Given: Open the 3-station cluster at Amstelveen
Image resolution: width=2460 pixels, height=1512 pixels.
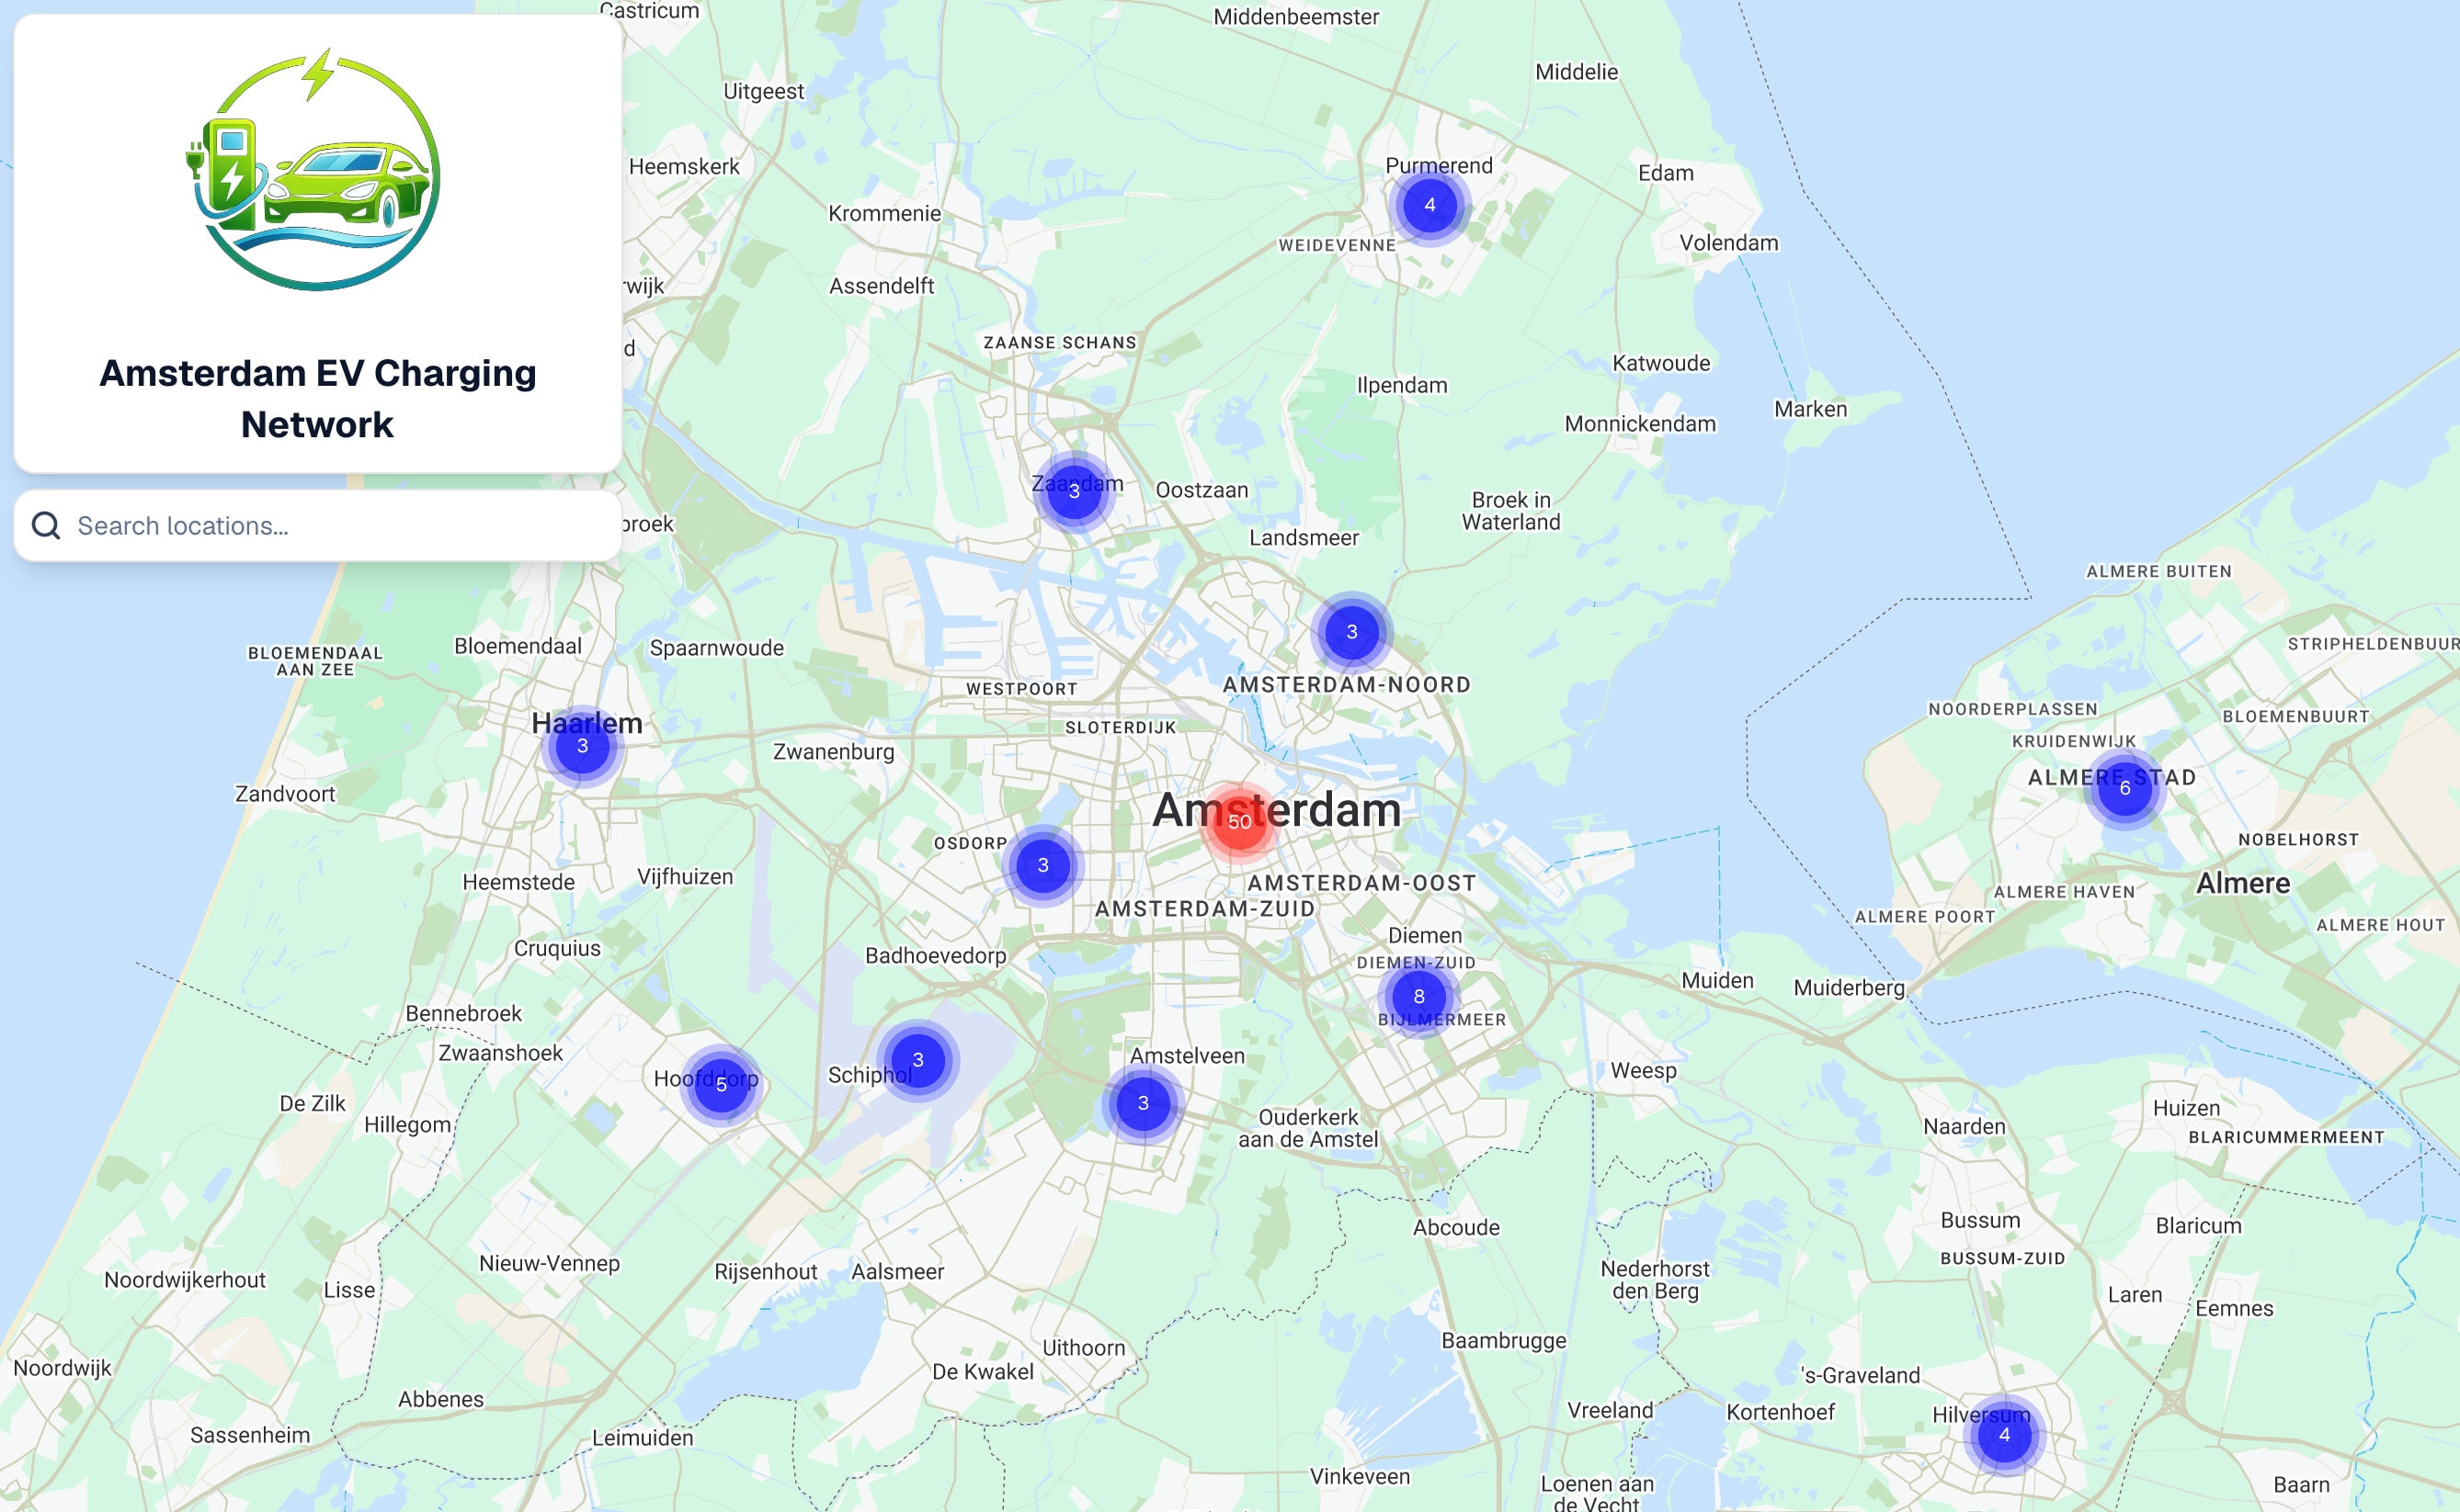Looking at the screenshot, I should tap(1143, 1103).
